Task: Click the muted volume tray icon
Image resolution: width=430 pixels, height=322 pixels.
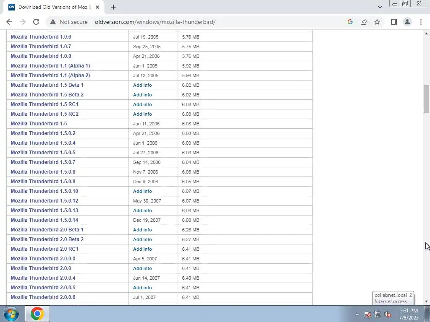Action: 388,314
